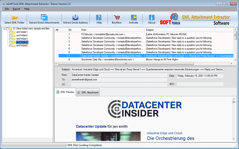Open the Industrial Edge und Cloud link
Viewport: 239px width, 149px height.
click(x=165, y=133)
